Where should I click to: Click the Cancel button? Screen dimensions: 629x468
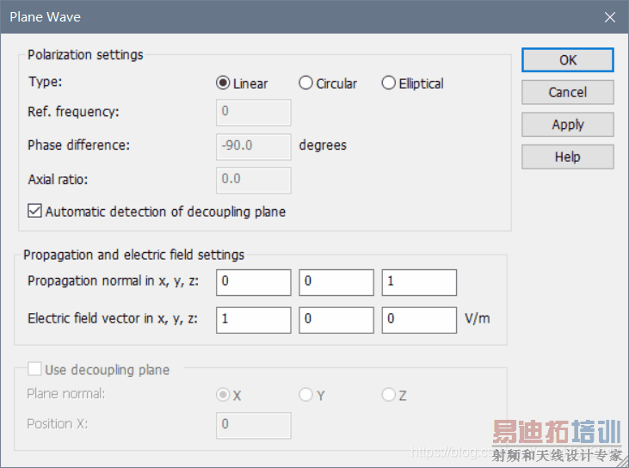coord(567,92)
